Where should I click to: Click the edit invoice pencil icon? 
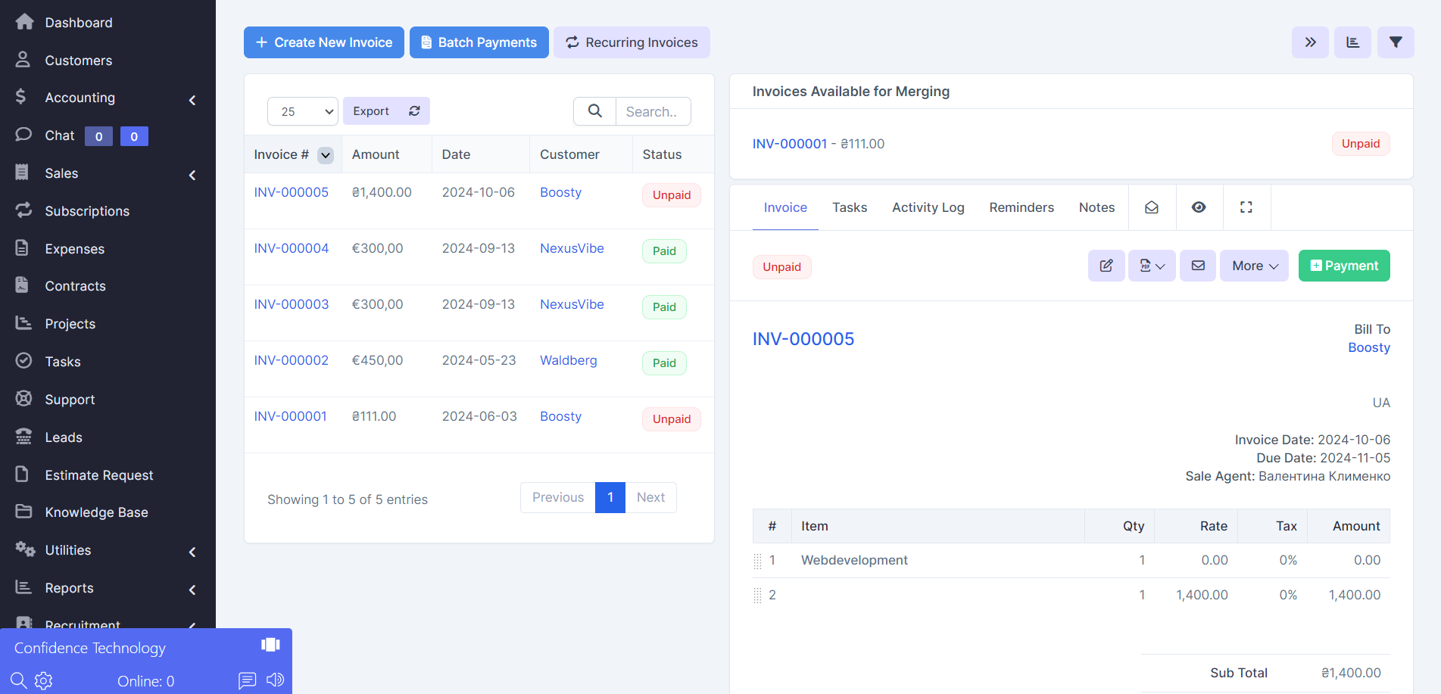click(x=1106, y=266)
